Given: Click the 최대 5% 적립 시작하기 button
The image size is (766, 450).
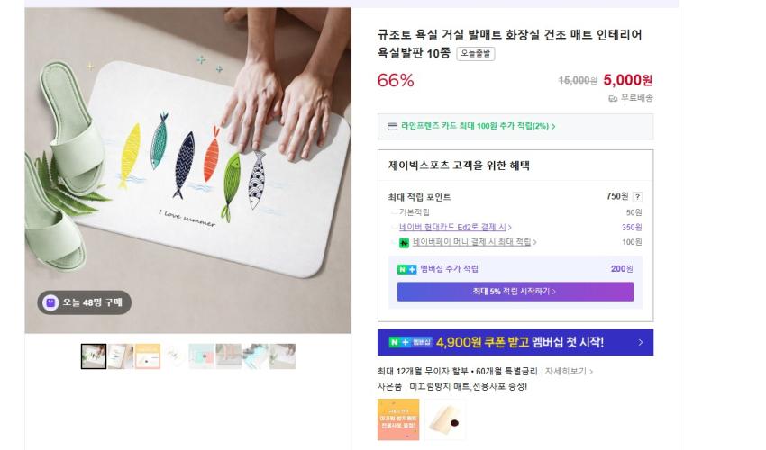Looking at the screenshot, I should point(515,292).
